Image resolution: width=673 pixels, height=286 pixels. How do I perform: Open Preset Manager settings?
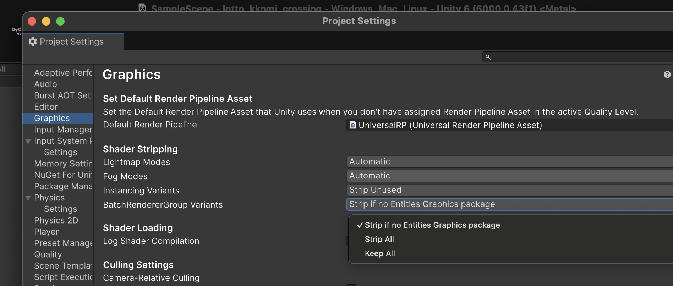63,243
